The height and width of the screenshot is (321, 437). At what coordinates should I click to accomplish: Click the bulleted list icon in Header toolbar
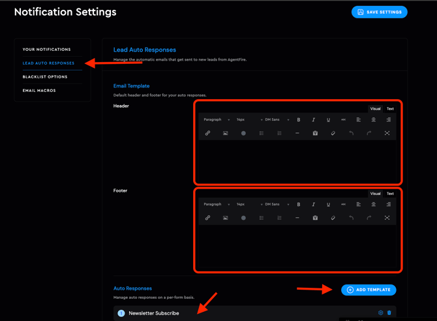pyautogui.click(x=262, y=133)
